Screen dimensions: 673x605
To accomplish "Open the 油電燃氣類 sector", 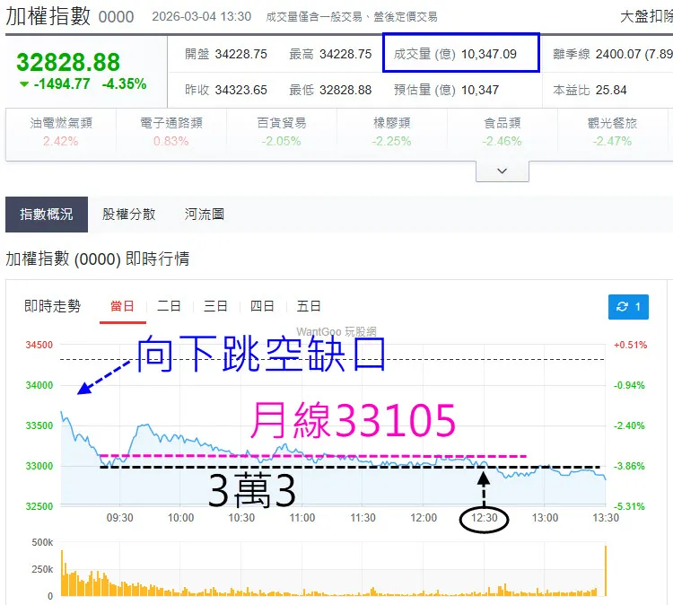I will coord(61,132).
